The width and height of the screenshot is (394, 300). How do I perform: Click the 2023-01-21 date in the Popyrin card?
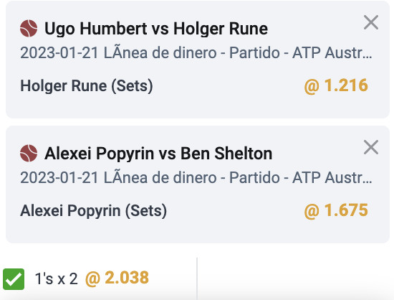tap(59, 178)
